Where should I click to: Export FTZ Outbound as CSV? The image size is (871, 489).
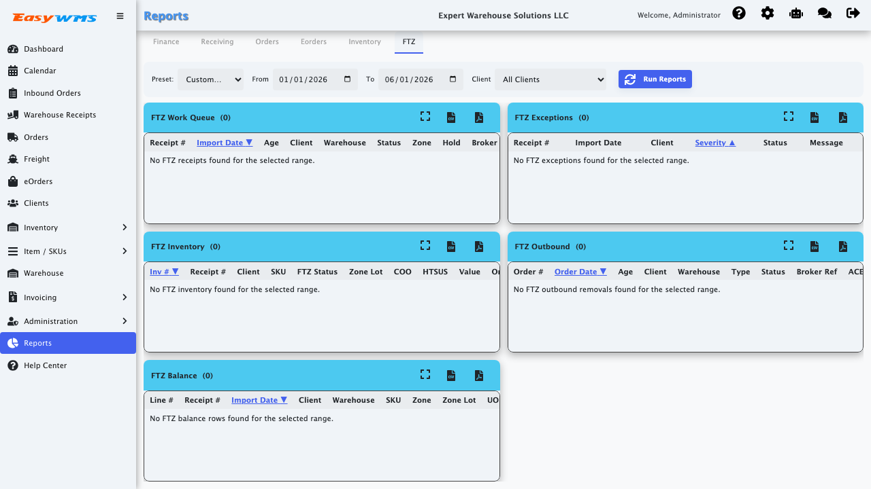click(815, 247)
